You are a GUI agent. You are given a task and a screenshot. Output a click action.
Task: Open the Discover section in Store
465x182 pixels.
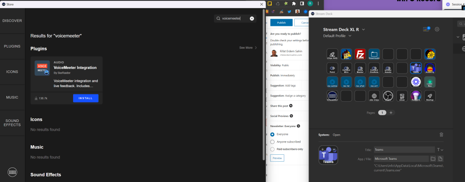(12, 21)
